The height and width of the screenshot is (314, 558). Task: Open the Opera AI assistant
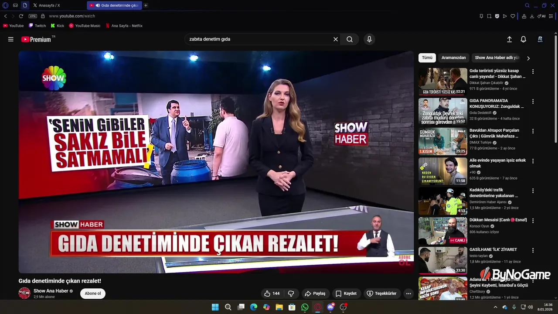pyautogui.click(x=541, y=16)
